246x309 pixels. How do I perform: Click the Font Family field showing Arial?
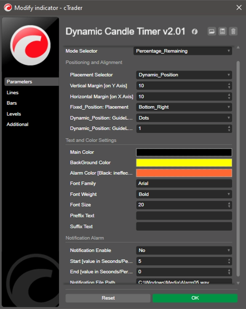[x=184, y=184]
